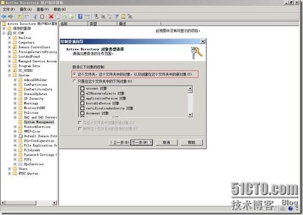Select the Program Data tree item

pos(29,66)
